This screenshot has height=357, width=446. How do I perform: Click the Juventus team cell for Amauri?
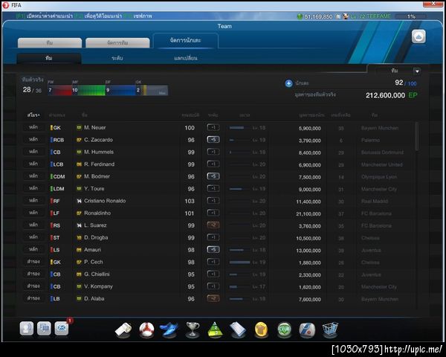coord(371,250)
